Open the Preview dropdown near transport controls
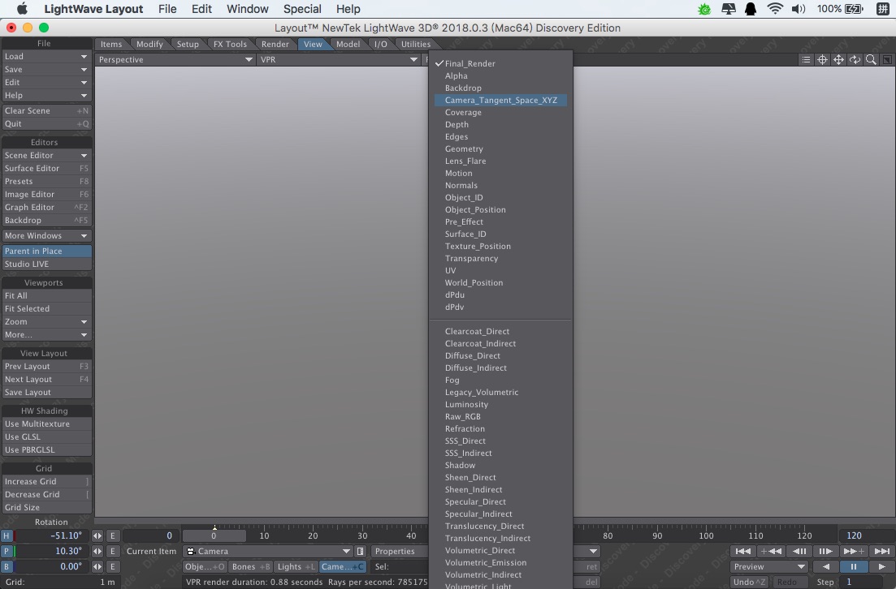This screenshot has height=589, width=896. click(767, 566)
